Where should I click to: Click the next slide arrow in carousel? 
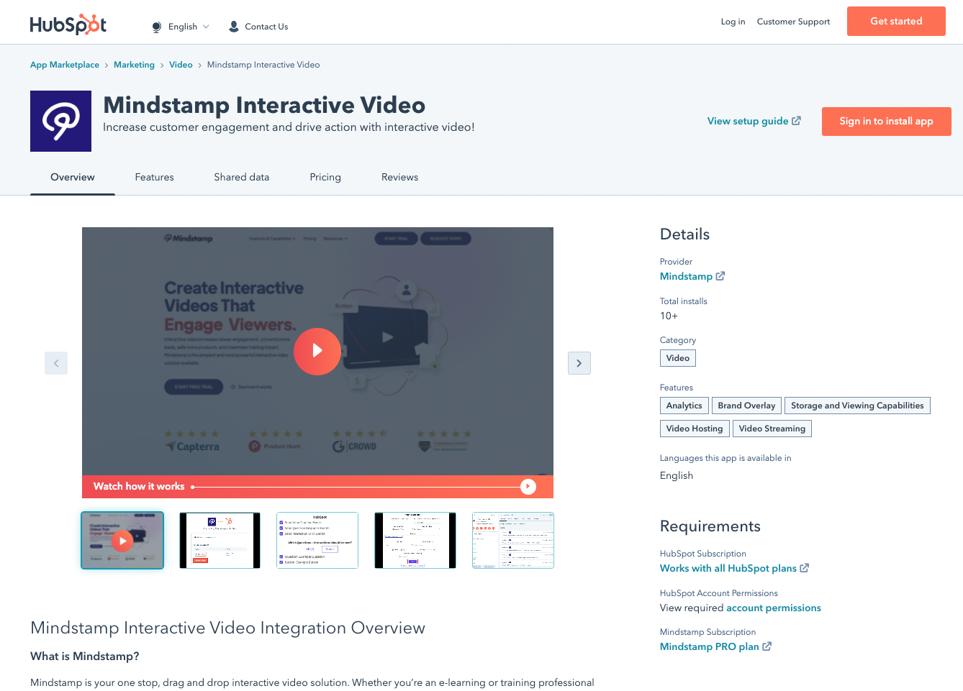point(579,363)
